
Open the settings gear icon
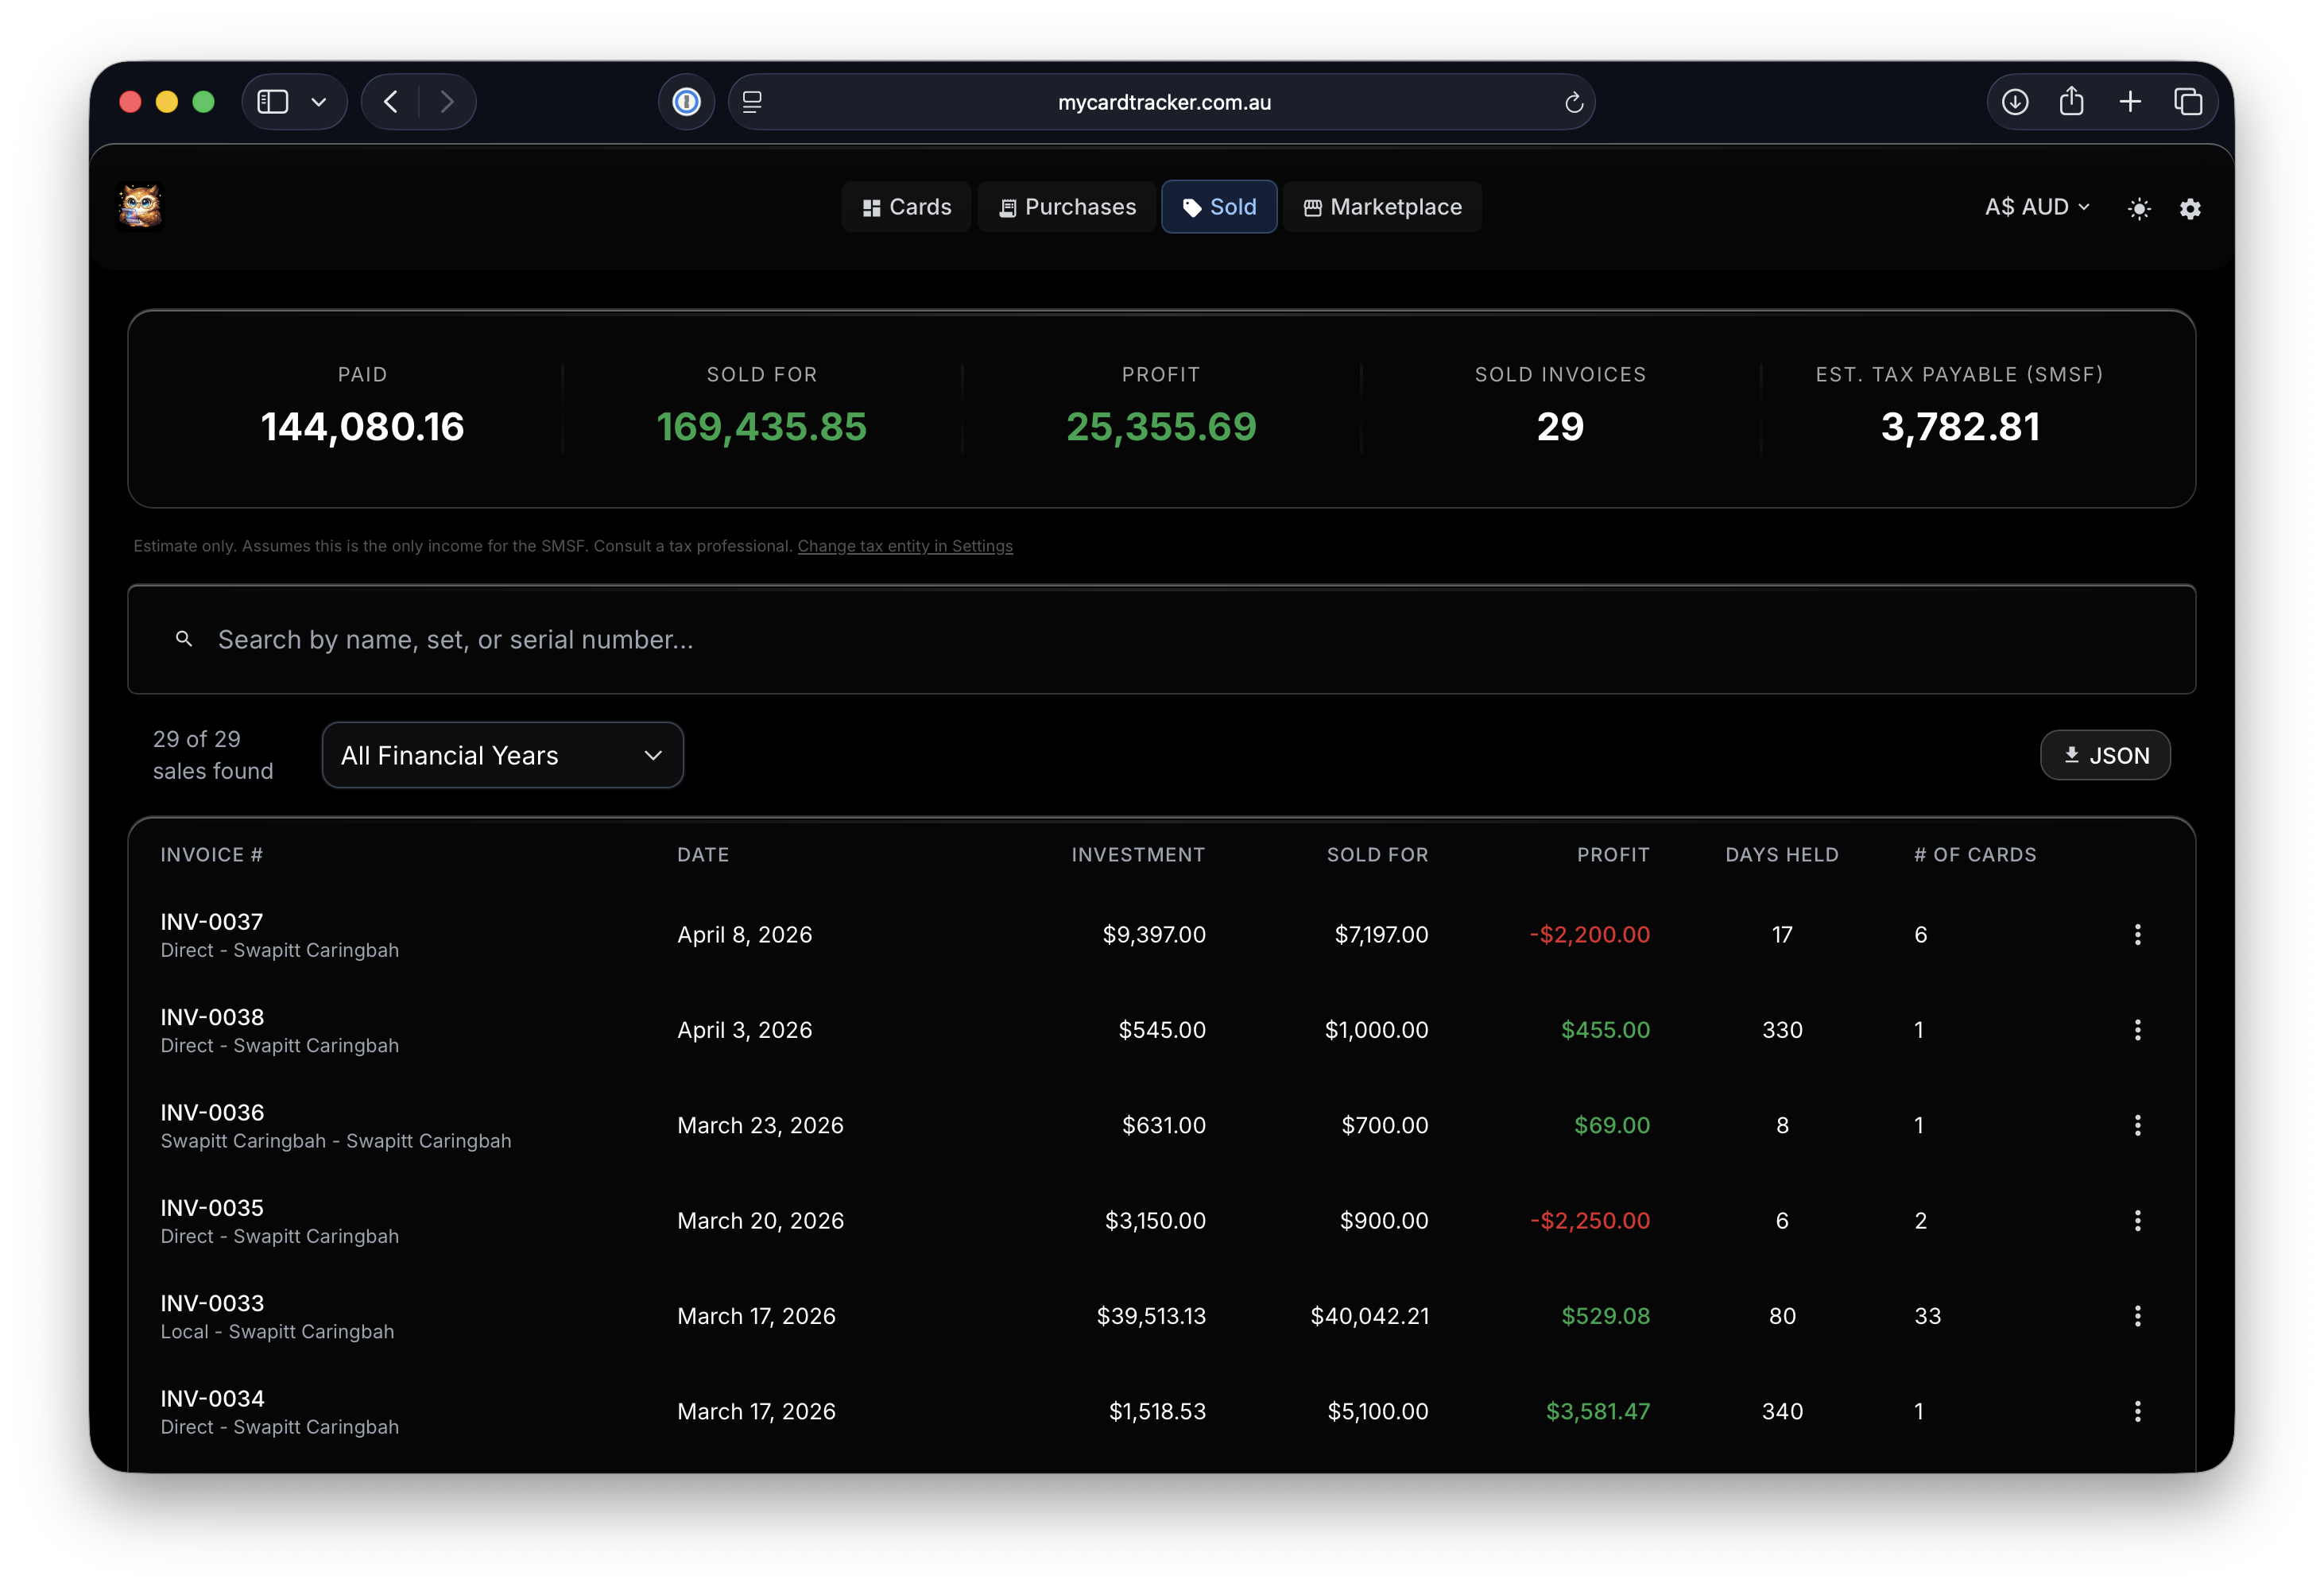(x=2190, y=208)
